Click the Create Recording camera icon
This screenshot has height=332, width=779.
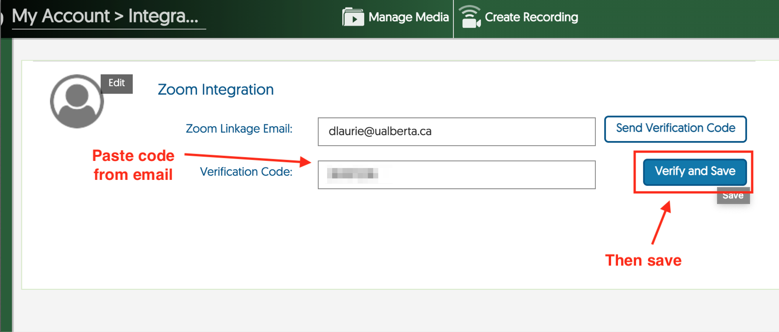pos(470,17)
